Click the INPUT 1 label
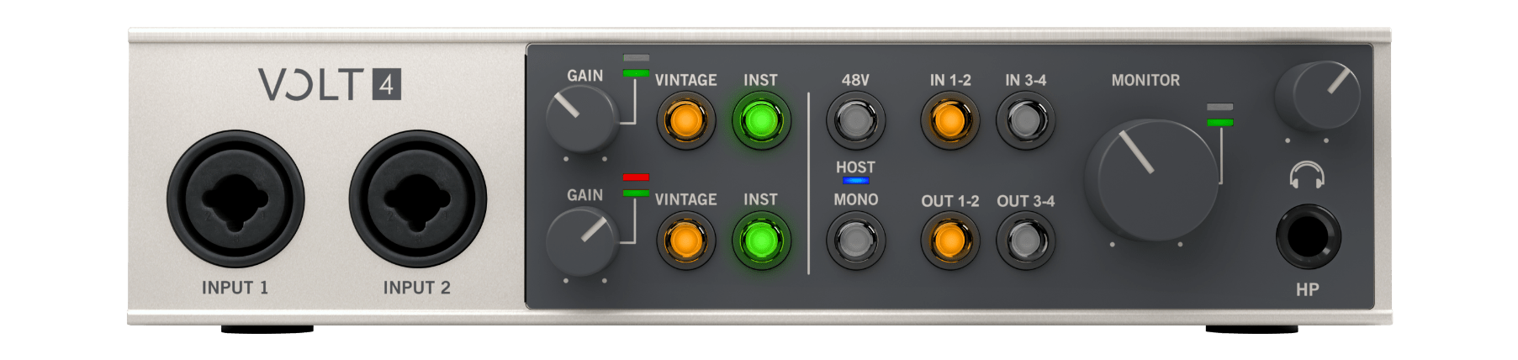Screen dimensions: 1518x360 [x=235, y=288]
